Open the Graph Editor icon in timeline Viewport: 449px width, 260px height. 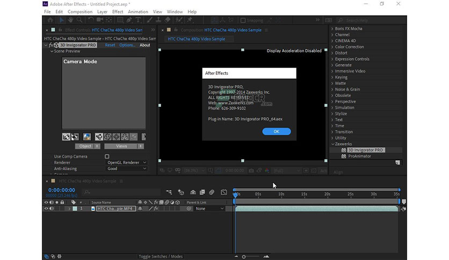coord(223,192)
